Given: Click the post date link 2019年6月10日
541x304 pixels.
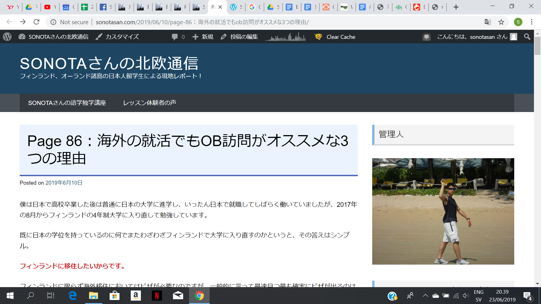Looking at the screenshot, I should [x=64, y=183].
